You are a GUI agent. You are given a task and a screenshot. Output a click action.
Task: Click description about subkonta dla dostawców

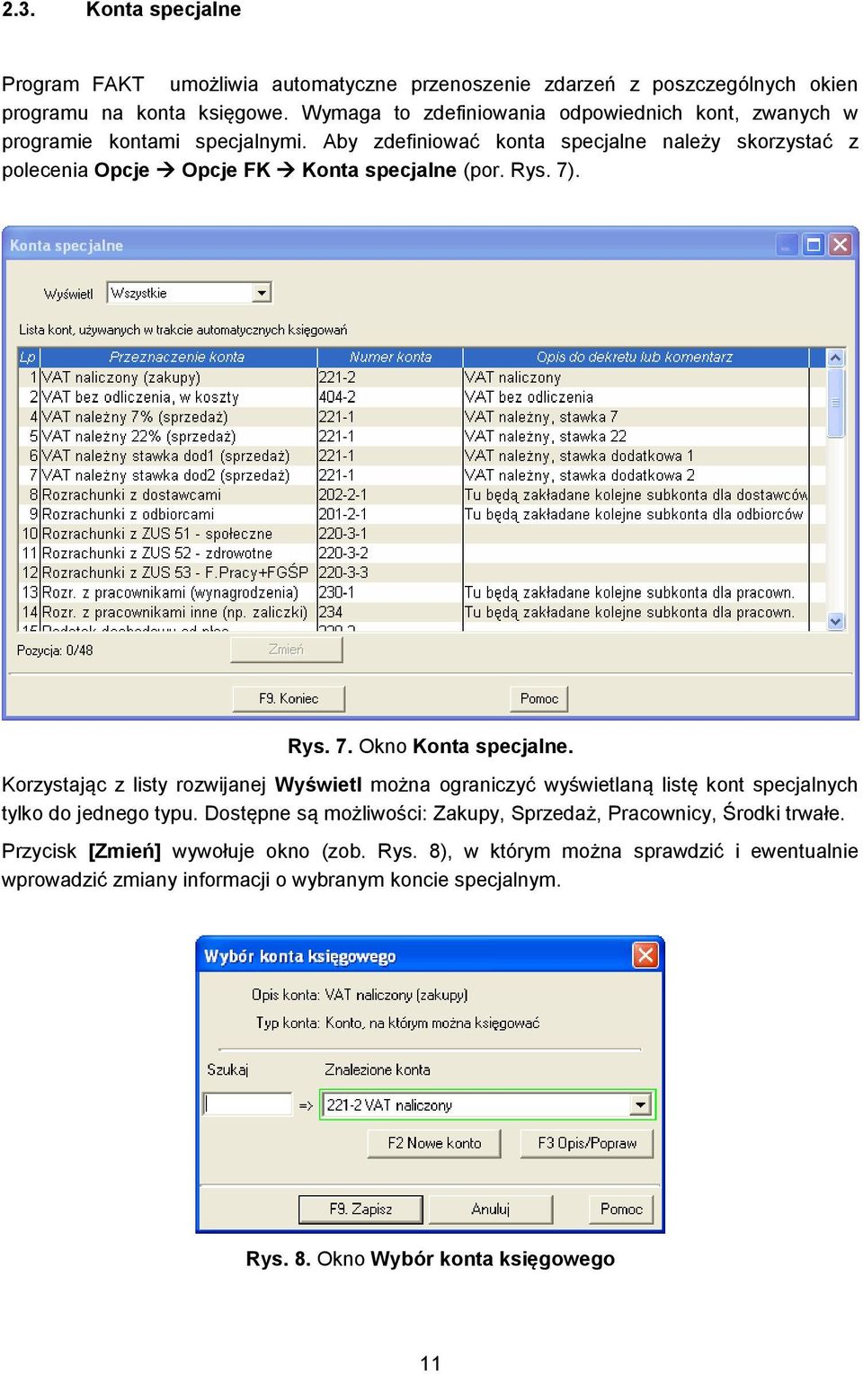pos(636,494)
